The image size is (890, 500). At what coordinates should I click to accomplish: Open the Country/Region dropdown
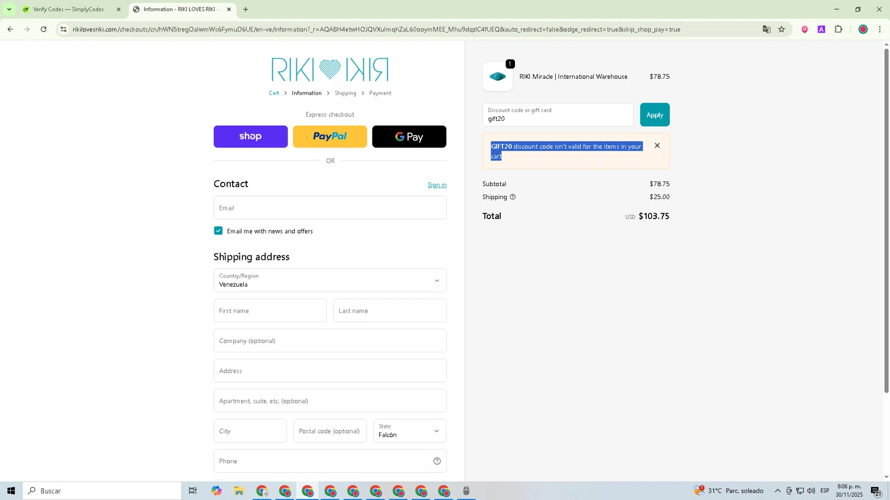click(330, 280)
